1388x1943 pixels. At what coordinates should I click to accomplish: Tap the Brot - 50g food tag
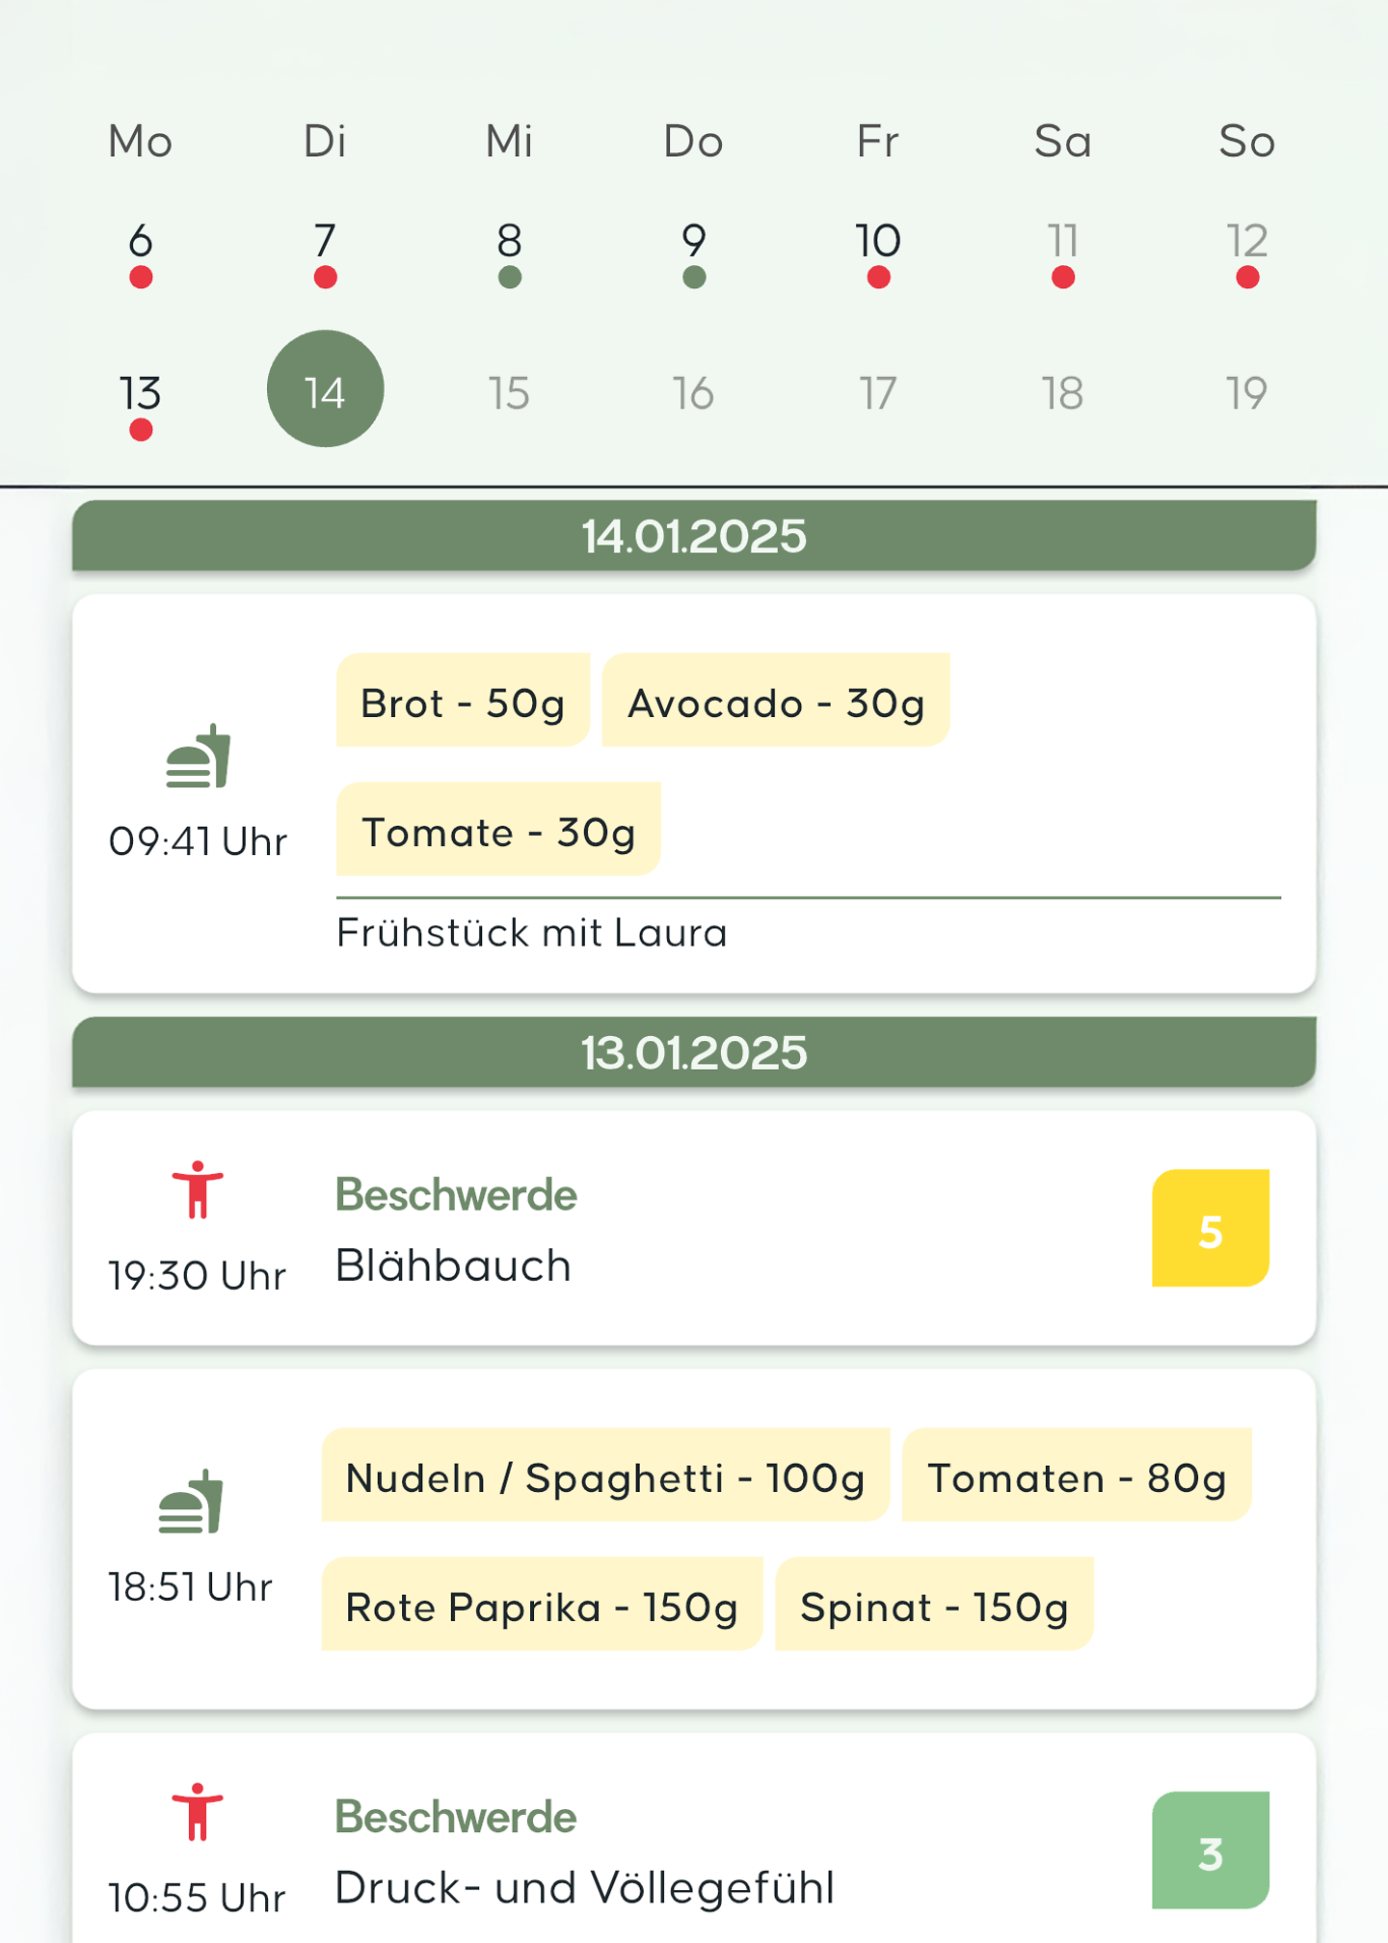[463, 701]
